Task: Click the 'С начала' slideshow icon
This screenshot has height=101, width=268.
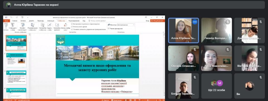Action: (x=6, y=26)
